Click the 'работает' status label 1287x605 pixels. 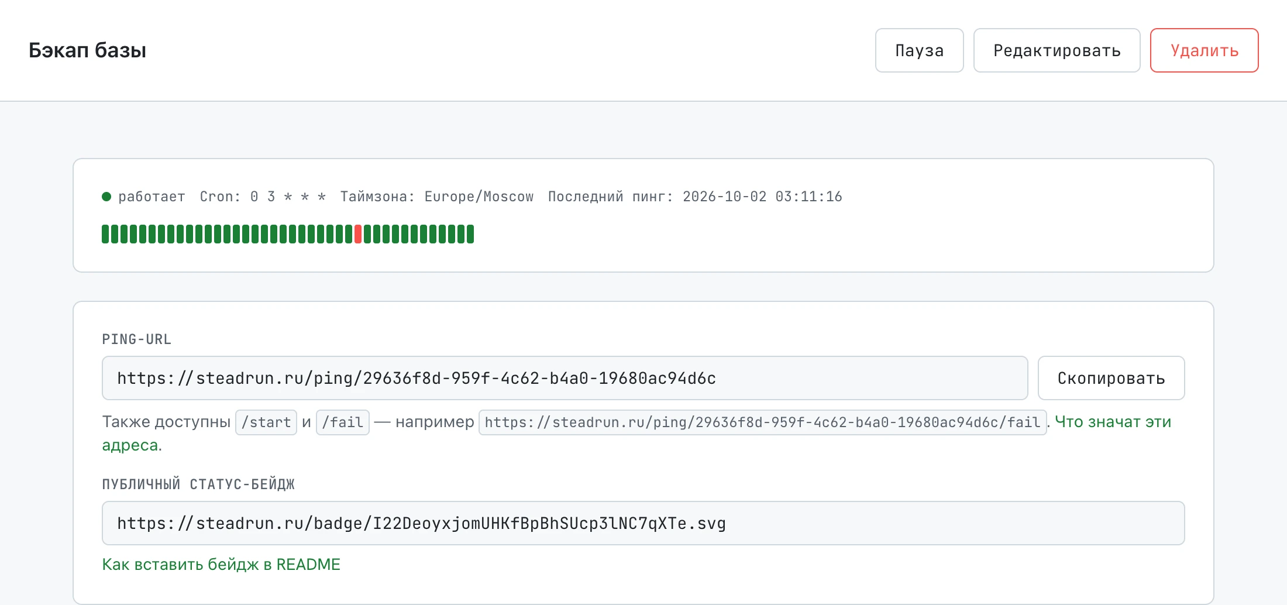tap(152, 197)
